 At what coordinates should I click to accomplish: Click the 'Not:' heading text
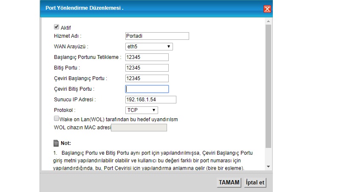click(x=66, y=143)
